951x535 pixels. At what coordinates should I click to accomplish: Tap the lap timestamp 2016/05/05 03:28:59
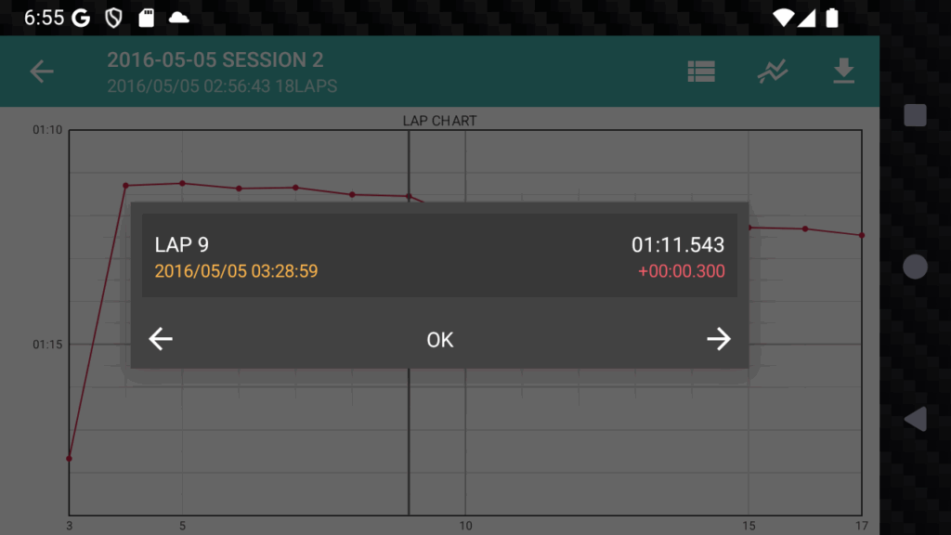coord(236,271)
